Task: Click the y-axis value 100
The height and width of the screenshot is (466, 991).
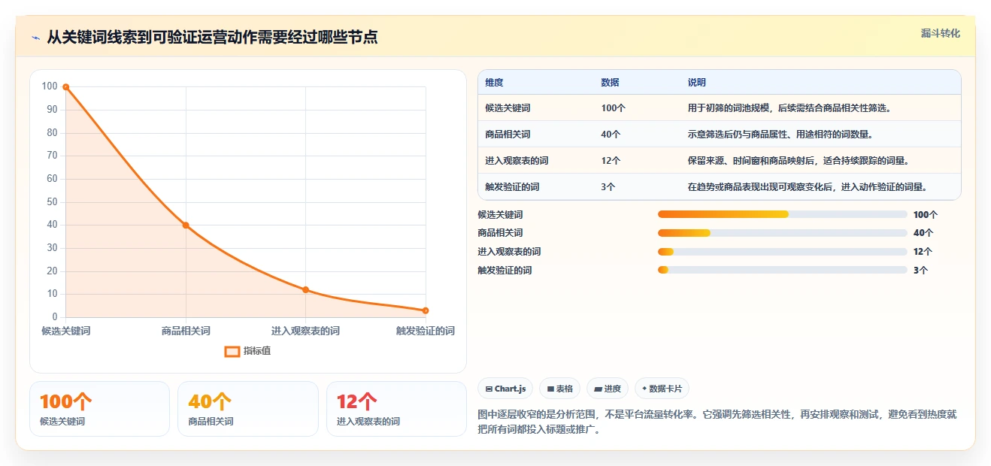Action: pyautogui.click(x=50, y=86)
